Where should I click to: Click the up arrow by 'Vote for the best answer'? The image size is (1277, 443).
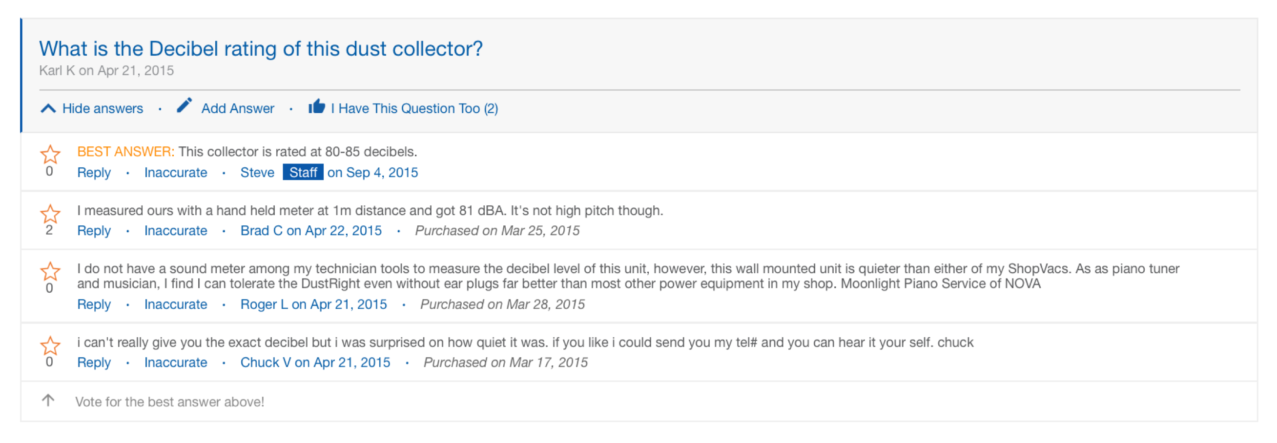pos(48,400)
